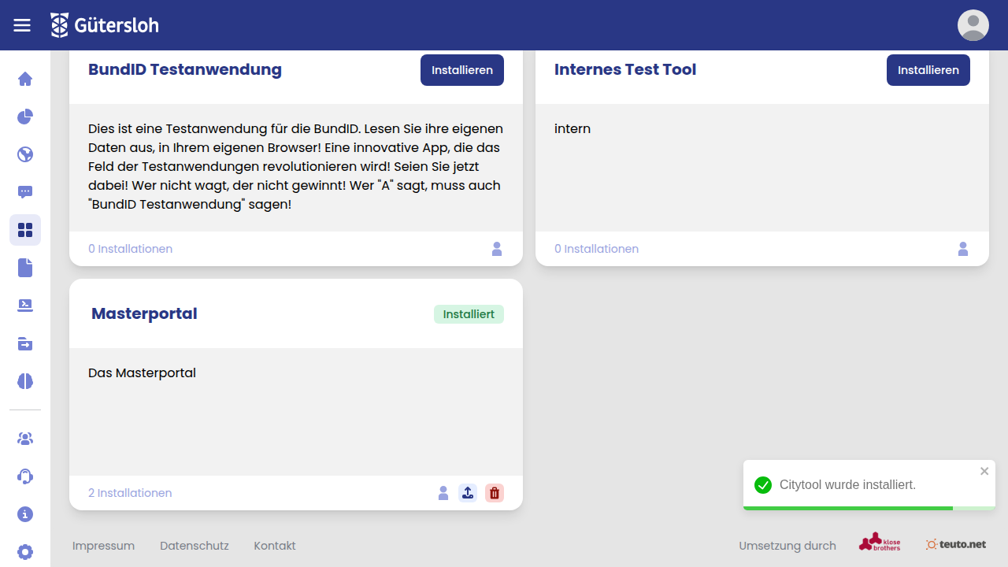The width and height of the screenshot is (1008, 567).
Task: Click the headset support sidebar icon
Action: click(25, 476)
